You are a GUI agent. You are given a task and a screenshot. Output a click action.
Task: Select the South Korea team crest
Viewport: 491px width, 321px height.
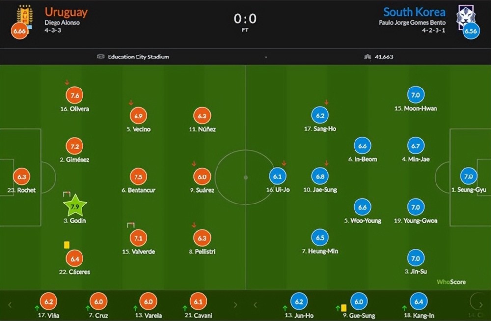coord(465,17)
